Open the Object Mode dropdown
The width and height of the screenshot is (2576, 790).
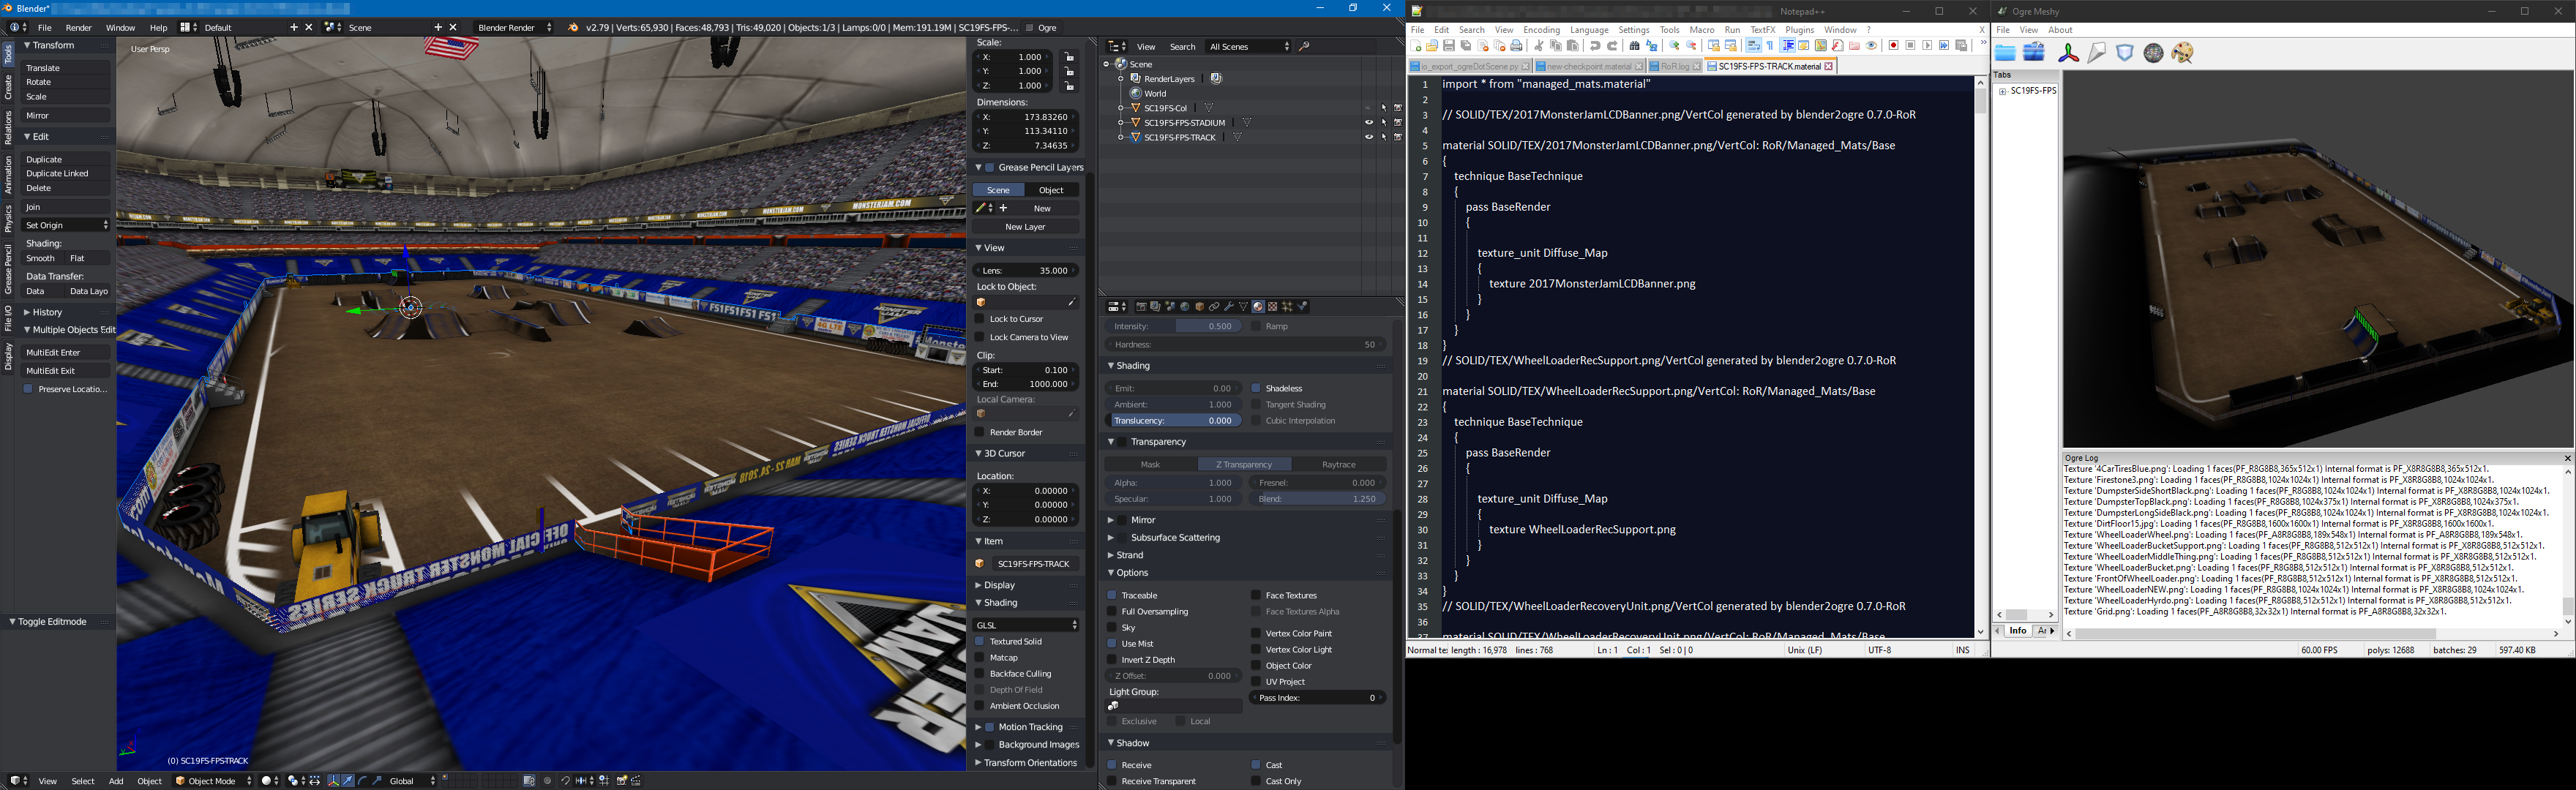[214, 781]
